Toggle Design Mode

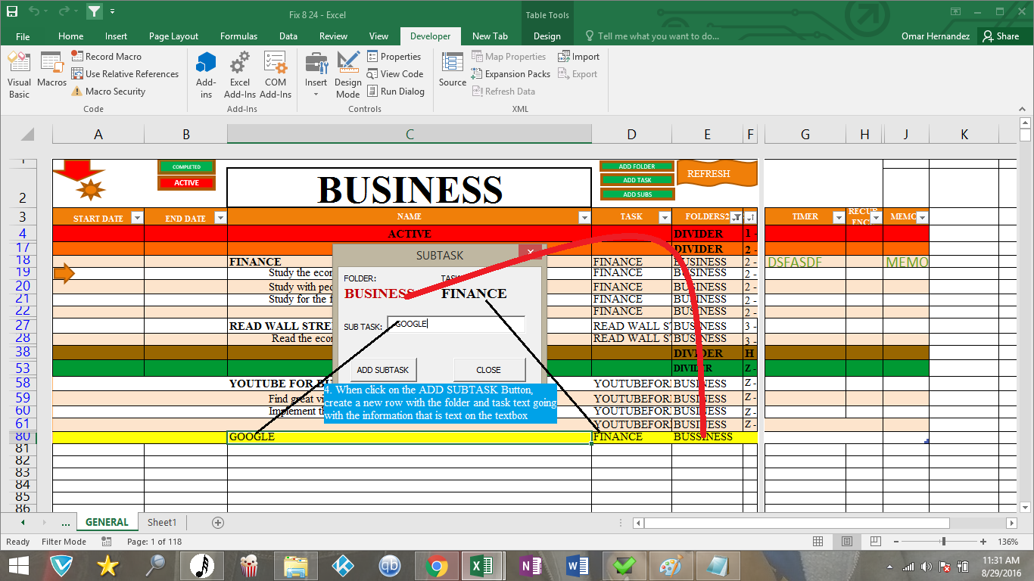[x=348, y=75]
